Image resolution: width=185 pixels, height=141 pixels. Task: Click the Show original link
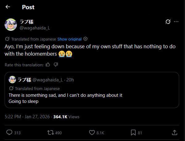[69, 39]
